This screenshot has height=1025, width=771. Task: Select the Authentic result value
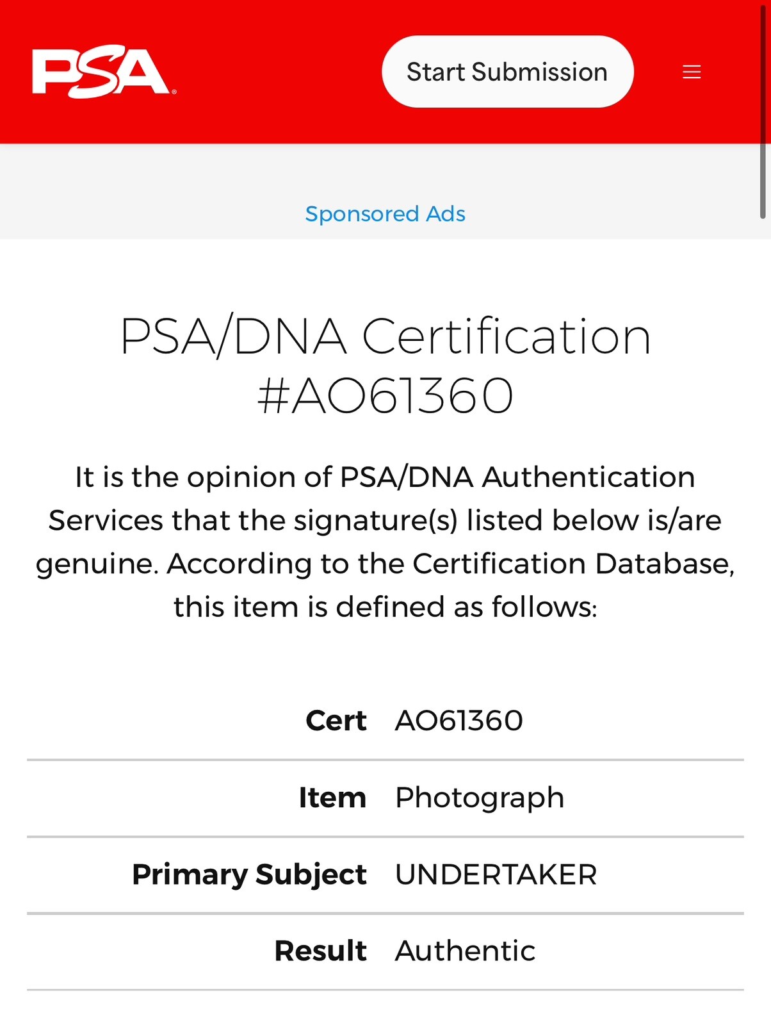click(466, 951)
